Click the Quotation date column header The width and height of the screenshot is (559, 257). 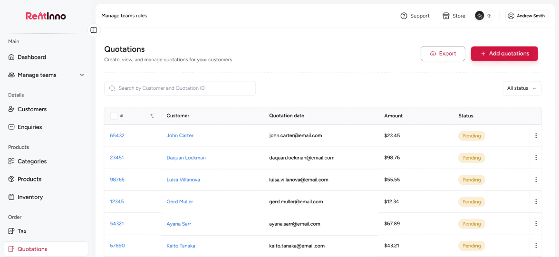(x=287, y=116)
